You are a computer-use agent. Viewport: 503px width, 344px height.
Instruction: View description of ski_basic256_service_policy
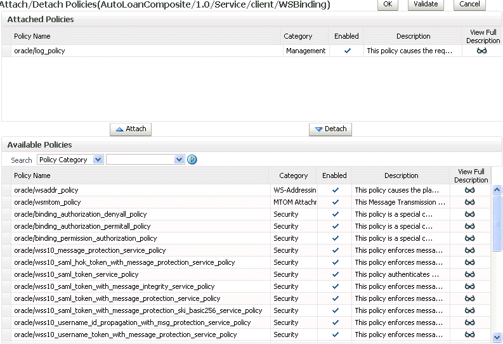[469, 310]
